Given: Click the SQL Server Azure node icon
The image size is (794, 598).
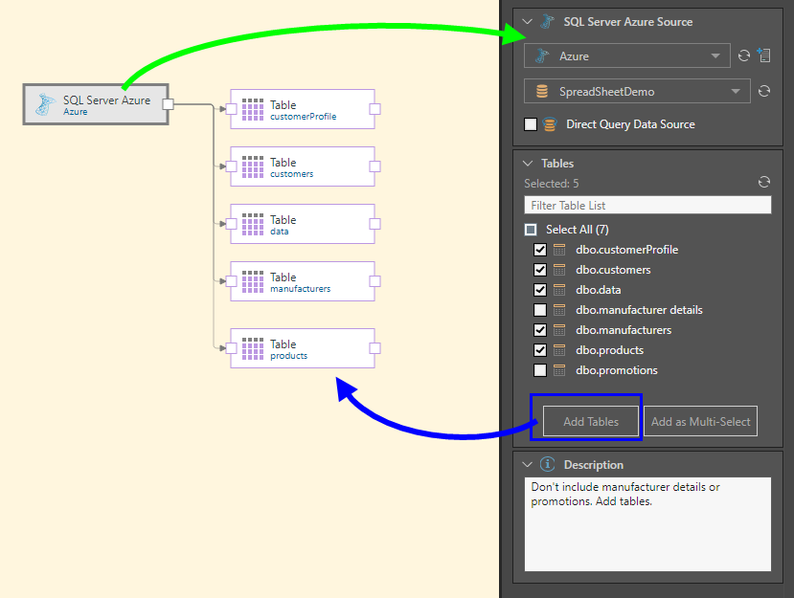Looking at the screenshot, I should coord(44,104).
